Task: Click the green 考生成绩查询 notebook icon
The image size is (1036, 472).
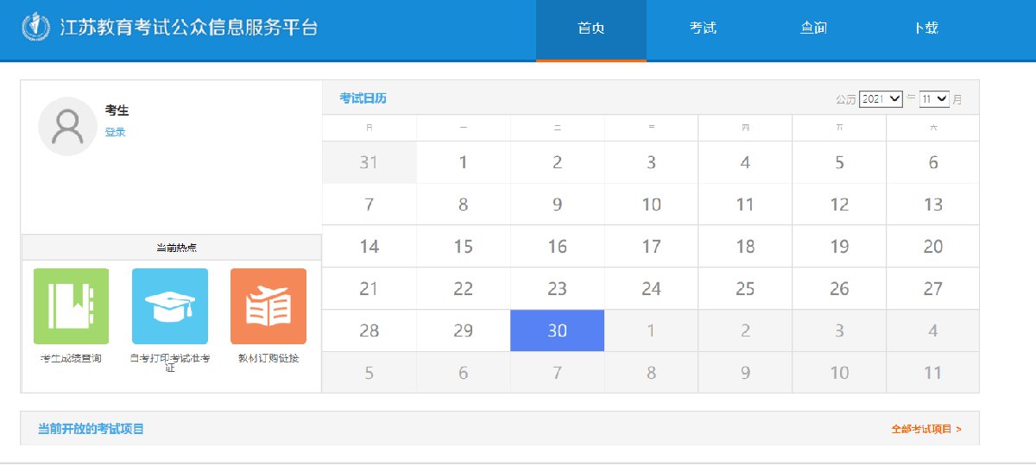Action: tap(71, 306)
